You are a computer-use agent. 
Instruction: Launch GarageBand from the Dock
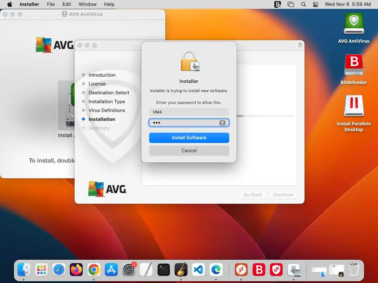[181, 269]
